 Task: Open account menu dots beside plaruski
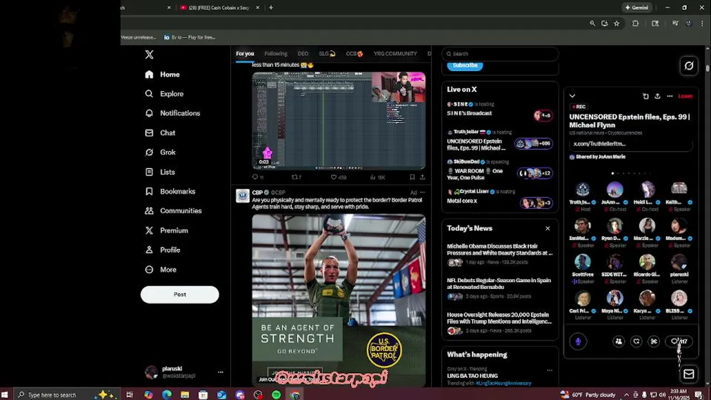click(x=221, y=372)
